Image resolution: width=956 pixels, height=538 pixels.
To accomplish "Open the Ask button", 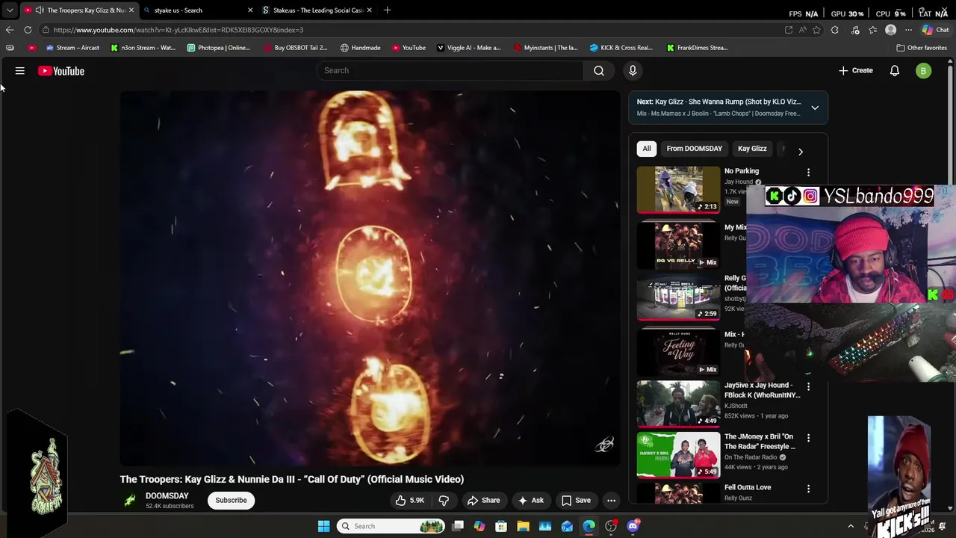I will 531,501.
